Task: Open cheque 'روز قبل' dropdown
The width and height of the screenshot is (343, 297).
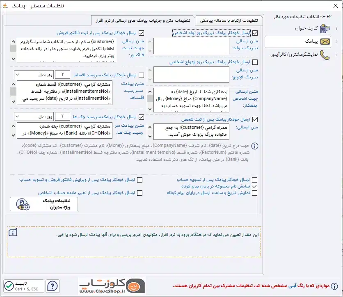Action: click(x=34, y=117)
